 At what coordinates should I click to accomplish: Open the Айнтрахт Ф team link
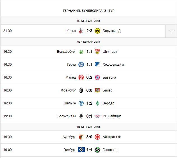112,137
